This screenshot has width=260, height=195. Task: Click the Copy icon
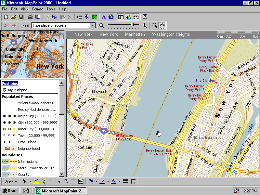tap(55, 17)
